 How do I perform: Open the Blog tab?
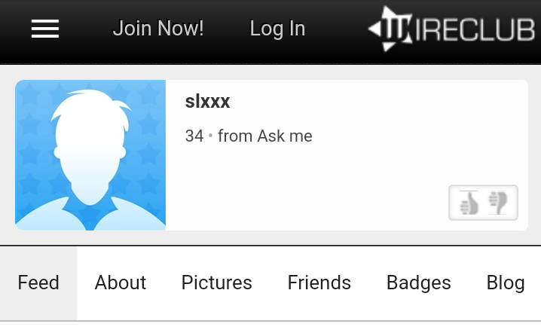pyautogui.click(x=505, y=283)
